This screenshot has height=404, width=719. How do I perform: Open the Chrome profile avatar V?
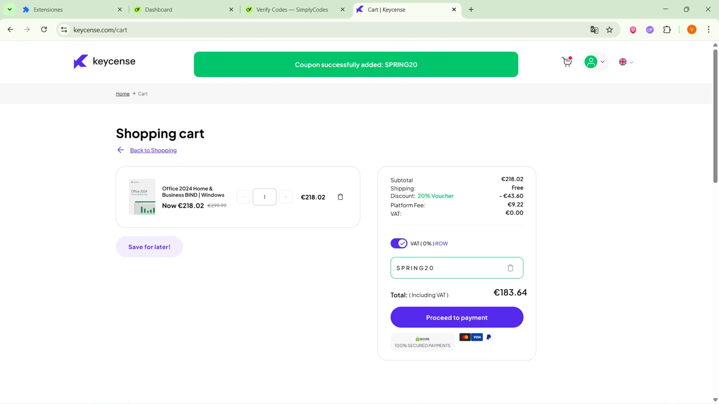[x=692, y=30]
